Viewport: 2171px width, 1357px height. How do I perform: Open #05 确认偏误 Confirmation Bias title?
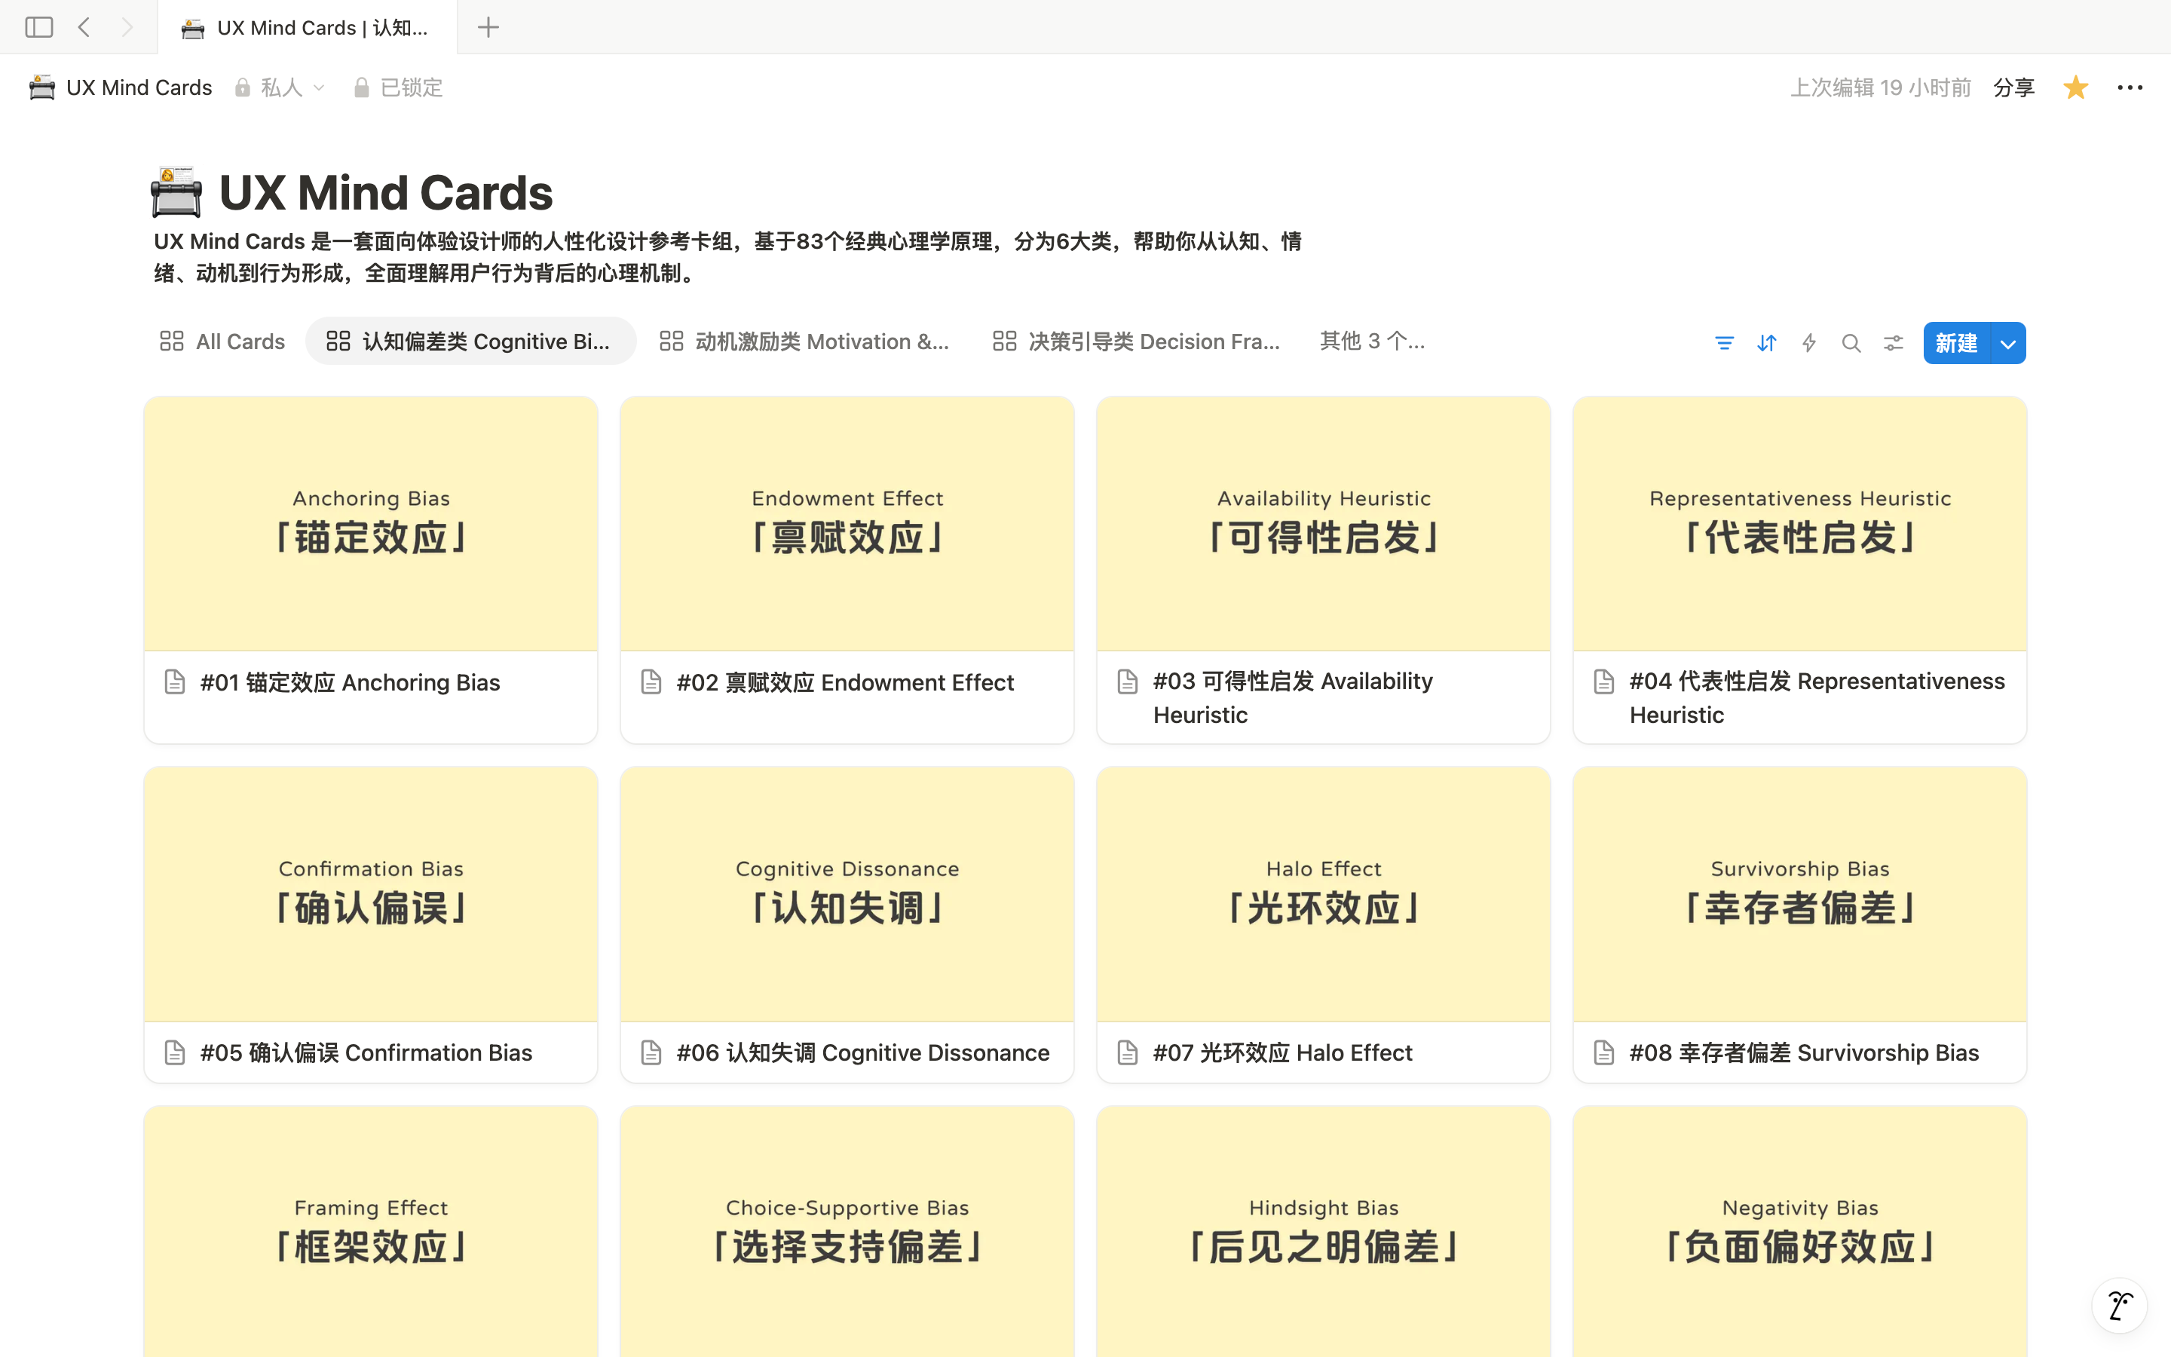pos(366,1052)
